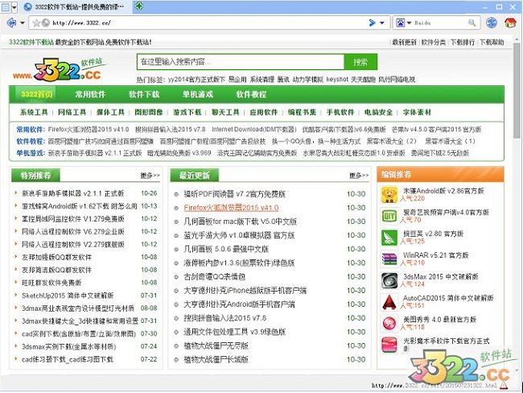Image resolution: width=523 pixels, height=393 pixels.
Task: Click the blue globe toolbar icon
Action: pos(492,23)
